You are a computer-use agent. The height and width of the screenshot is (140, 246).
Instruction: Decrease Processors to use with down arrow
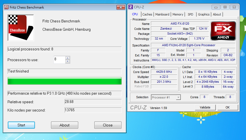pos(67,61)
